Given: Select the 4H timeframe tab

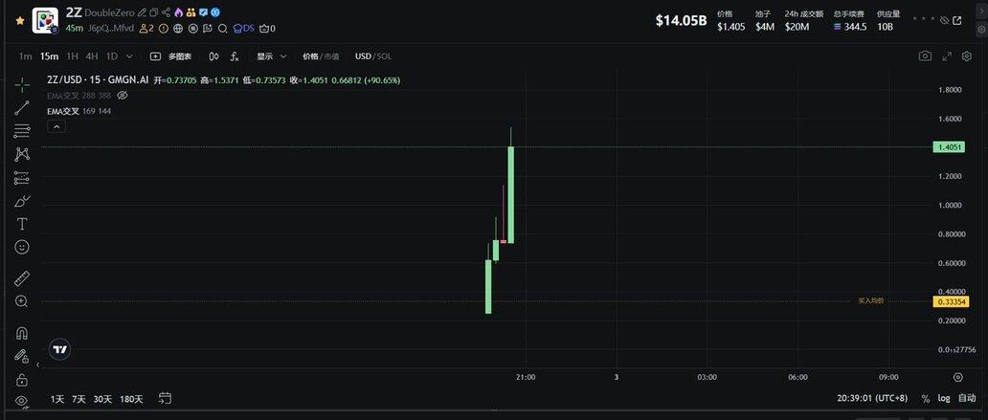Looking at the screenshot, I should coord(92,56).
